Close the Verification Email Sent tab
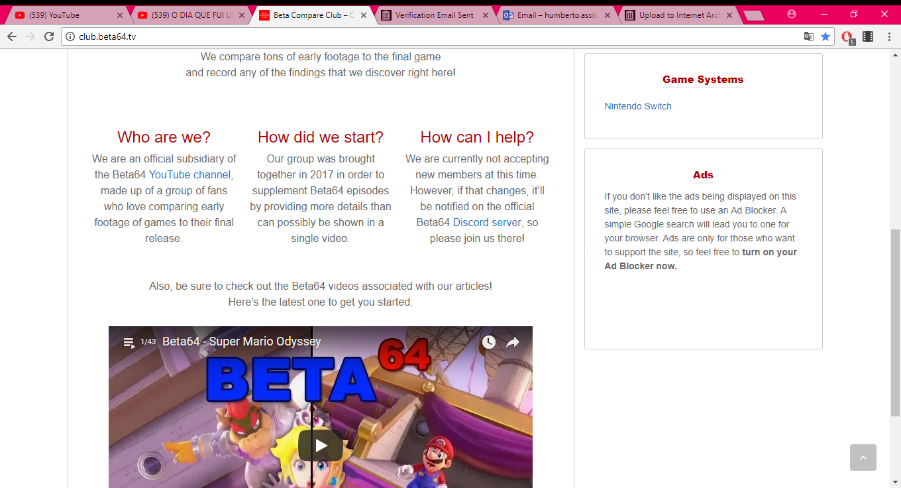901x488 pixels. pyautogui.click(x=486, y=15)
